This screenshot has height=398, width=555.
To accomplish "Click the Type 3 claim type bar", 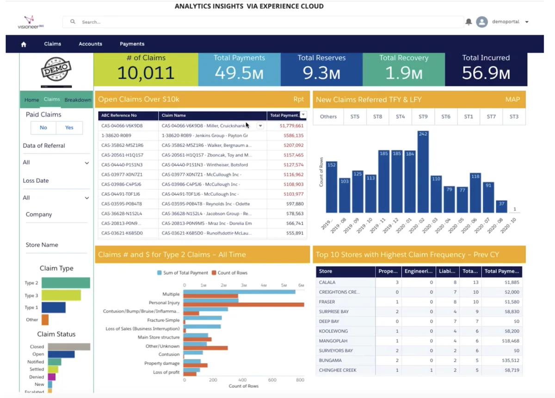I will coord(61,295).
